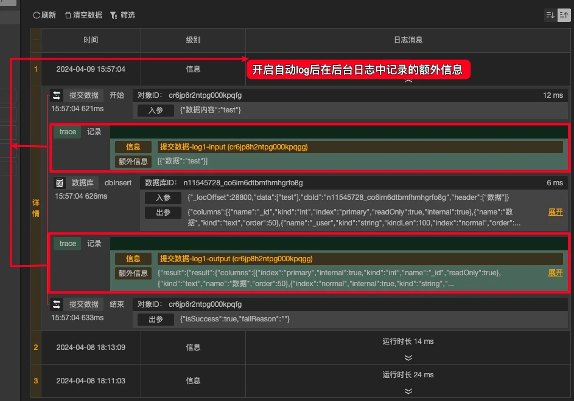Click object ID in 提交数据 开始 row

coord(205,95)
